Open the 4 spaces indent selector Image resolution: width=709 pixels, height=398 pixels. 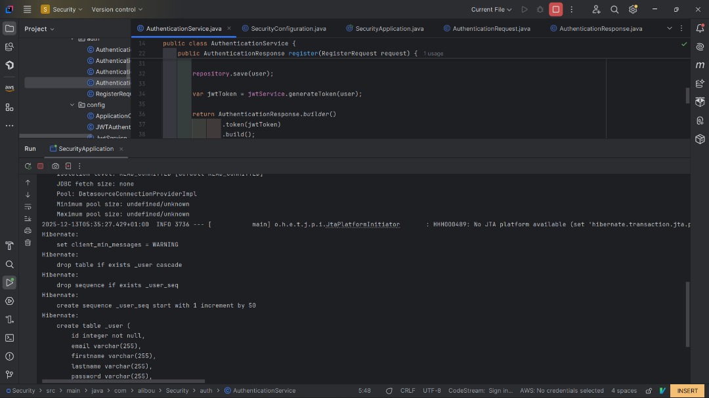click(x=624, y=391)
